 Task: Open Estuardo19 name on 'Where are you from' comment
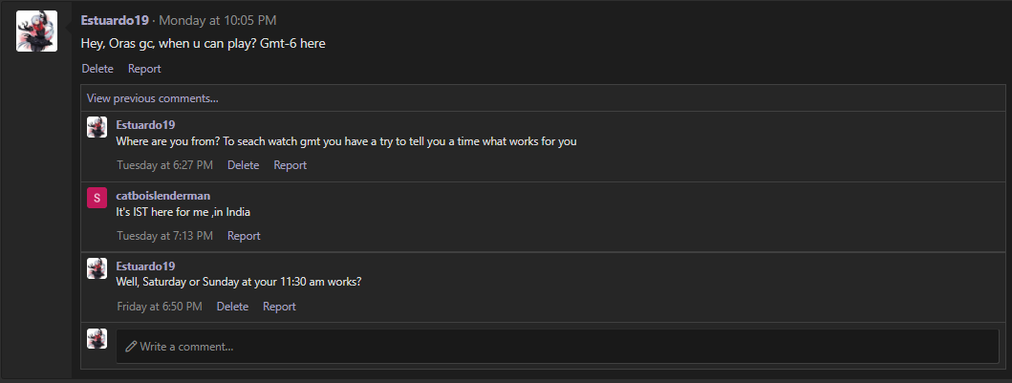145,124
